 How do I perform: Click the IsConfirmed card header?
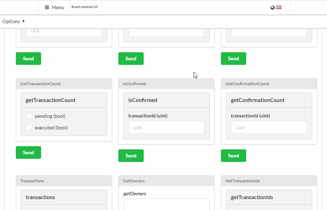click(x=166, y=84)
